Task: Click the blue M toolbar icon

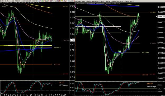Action: click(64, 1)
